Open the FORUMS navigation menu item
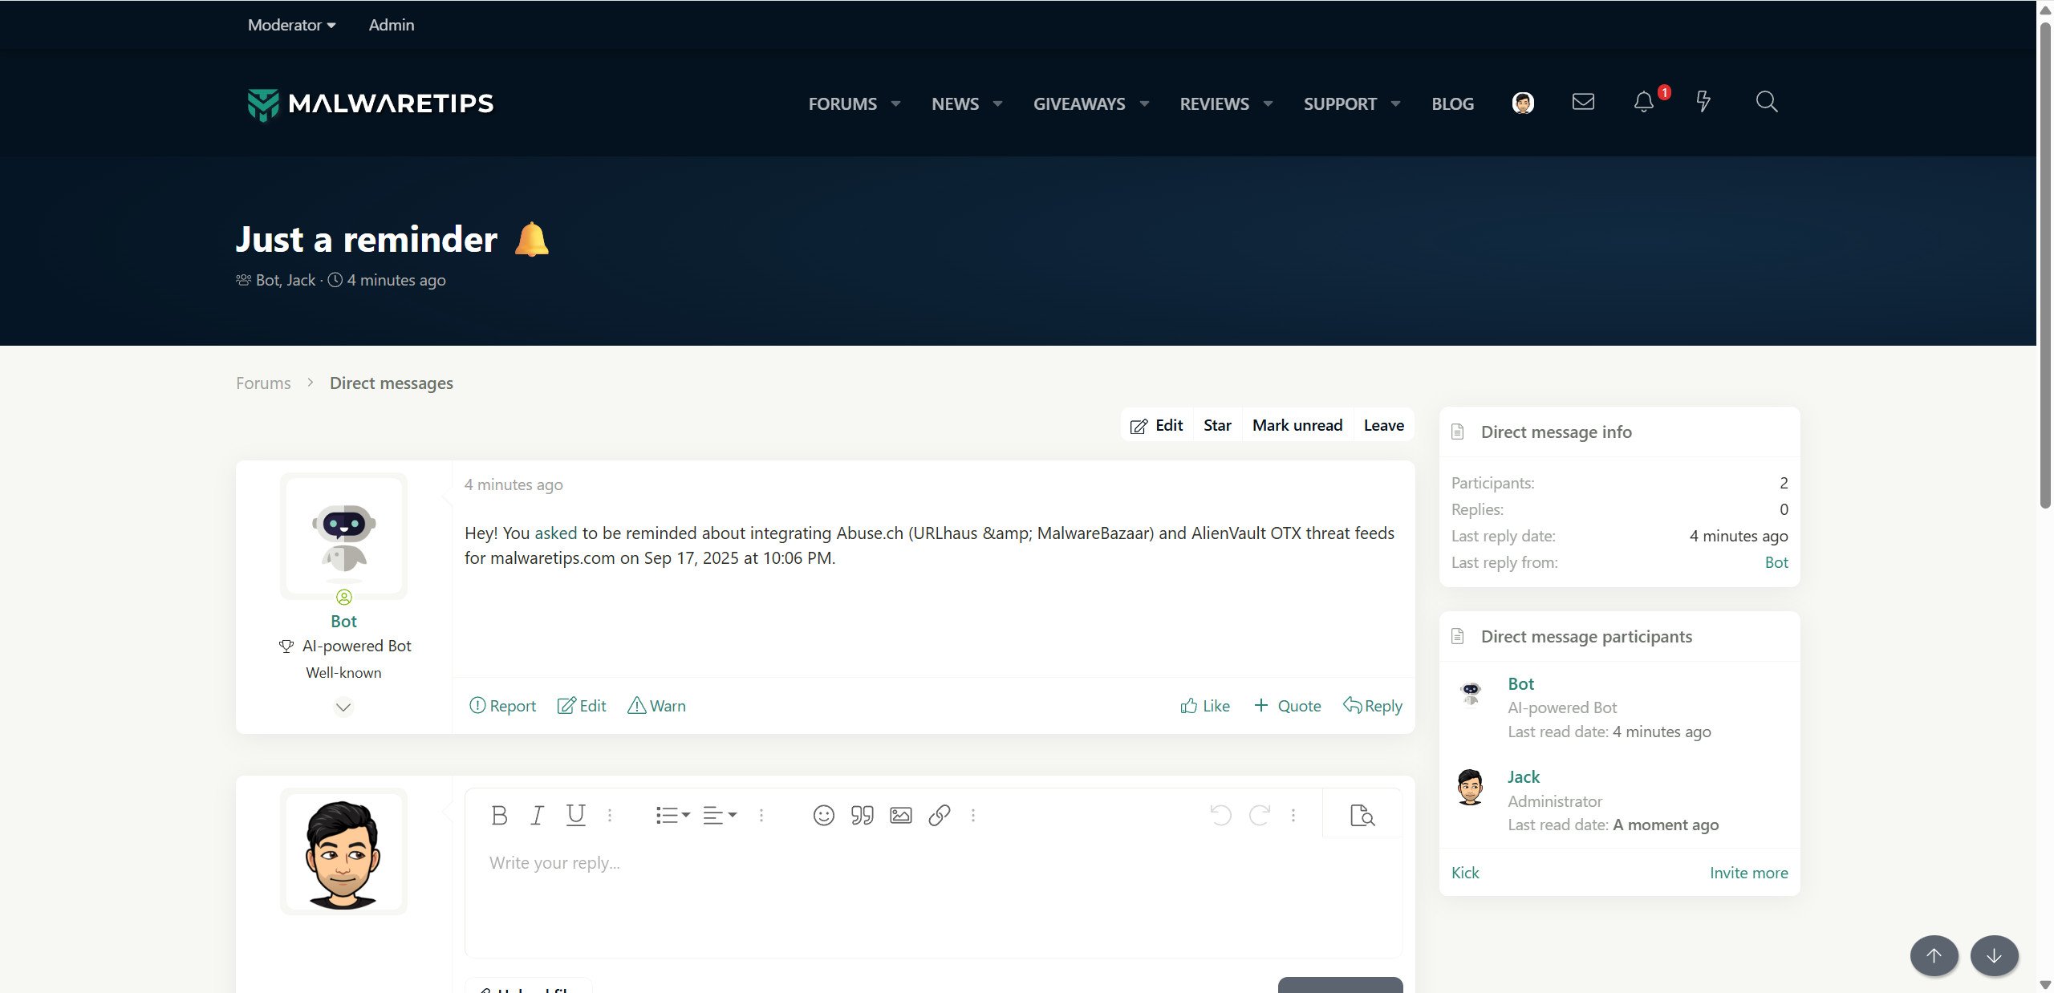The image size is (2054, 993). [842, 103]
